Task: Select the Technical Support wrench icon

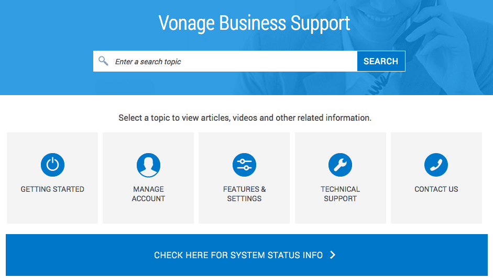Action: (340, 165)
